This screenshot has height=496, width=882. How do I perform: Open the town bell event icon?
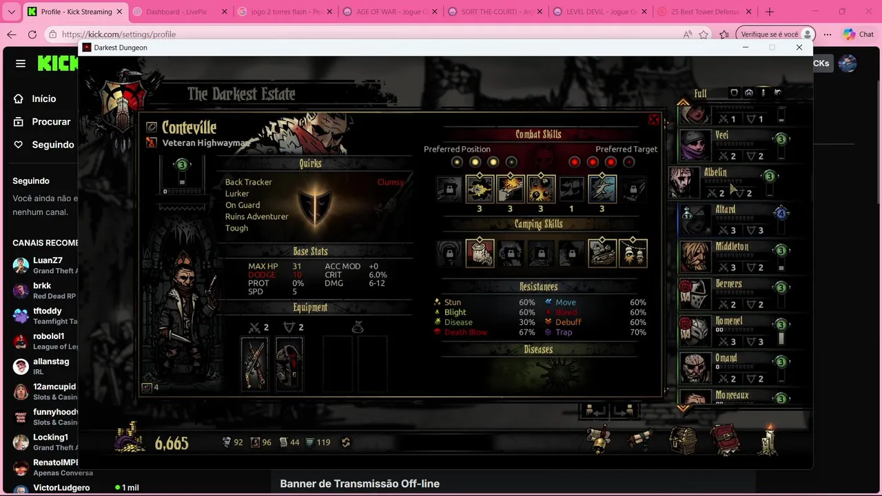(x=599, y=440)
